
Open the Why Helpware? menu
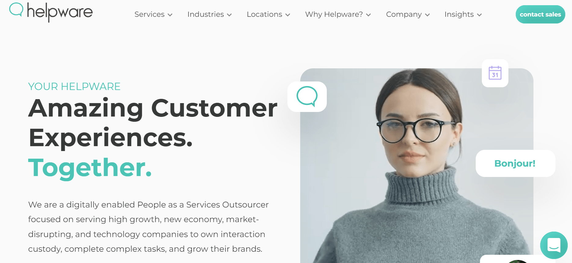click(x=338, y=14)
